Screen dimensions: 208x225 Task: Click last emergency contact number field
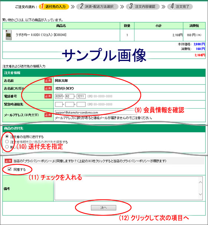coord(81,105)
